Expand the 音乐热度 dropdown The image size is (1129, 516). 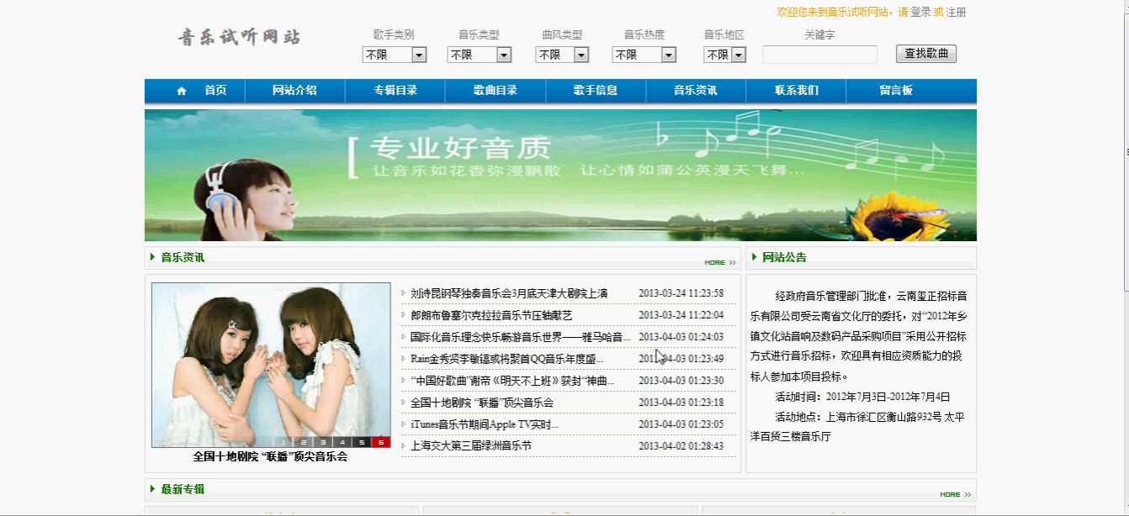pyautogui.click(x=644, y=55)
